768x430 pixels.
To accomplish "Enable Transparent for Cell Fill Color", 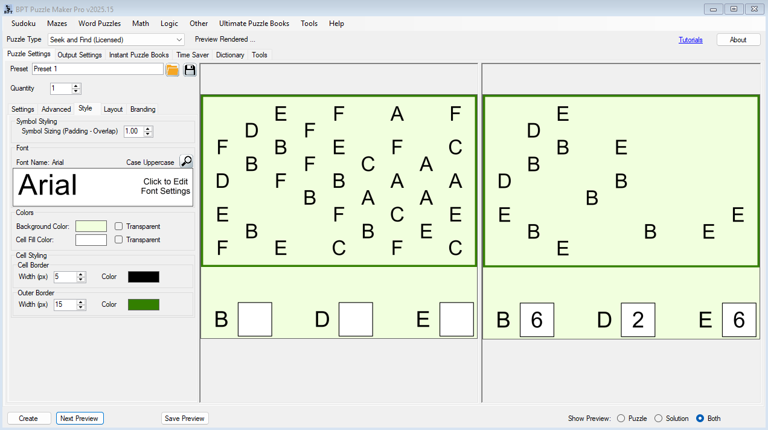I will click(119, 240).
